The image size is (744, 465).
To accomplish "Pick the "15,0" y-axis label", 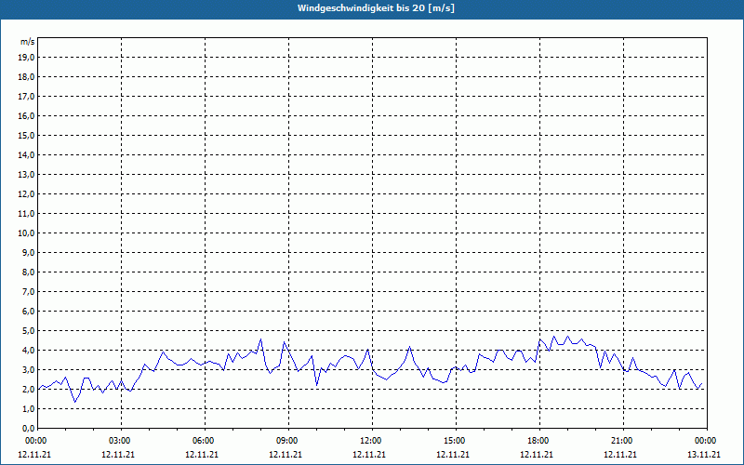I will (27, 135).
